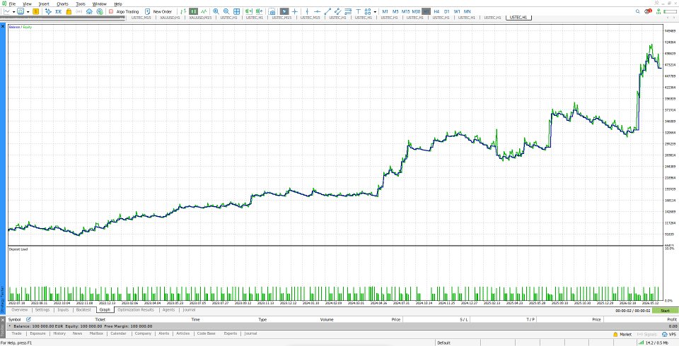Open the Charts menu

(62, 4)
